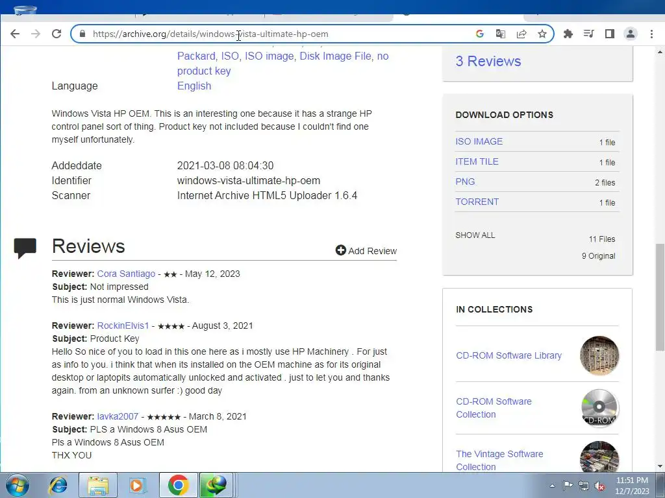Viewport: 665px width, 498px height.
Task: Click the Reviews speech bubble icon
Action: click(x=25, y=248)
